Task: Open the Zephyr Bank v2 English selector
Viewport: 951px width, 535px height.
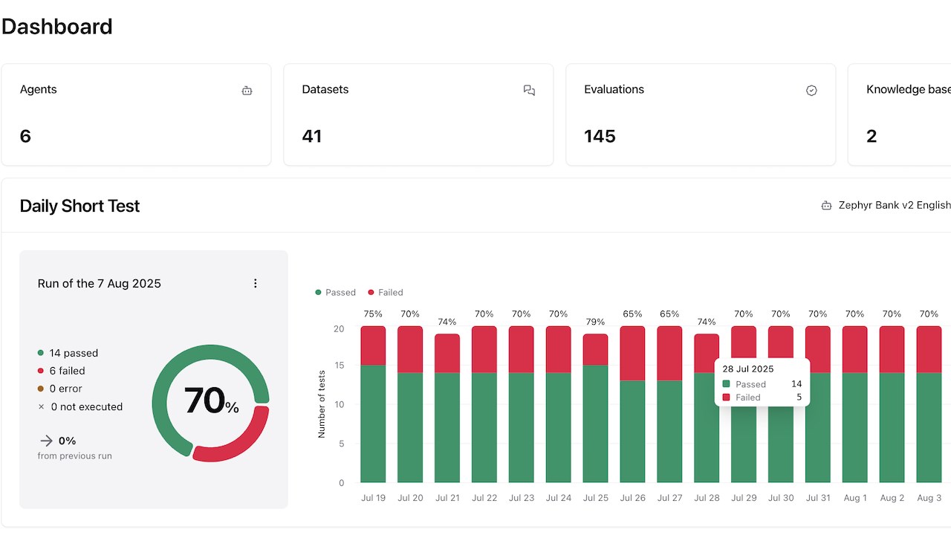Action: (x=886, y=206)
